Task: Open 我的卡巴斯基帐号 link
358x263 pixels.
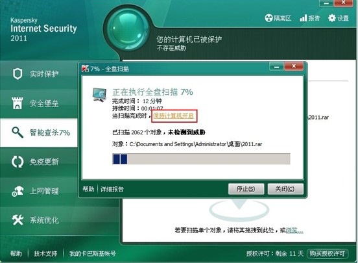Action: pyautogui.click(x=93, y=253)
